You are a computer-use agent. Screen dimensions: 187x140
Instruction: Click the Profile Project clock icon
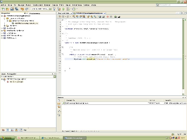pos(74,9)
